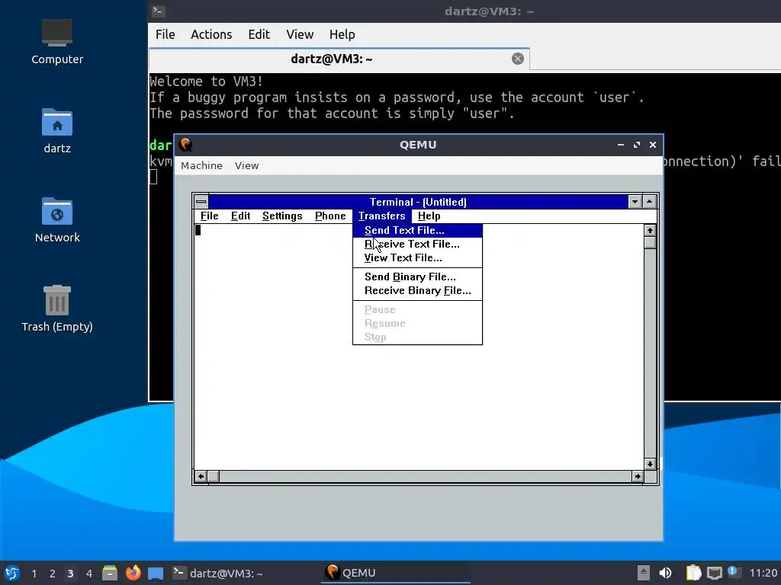Select QEMU taskbar window button
781x585 pixels.
coord(396,573)
